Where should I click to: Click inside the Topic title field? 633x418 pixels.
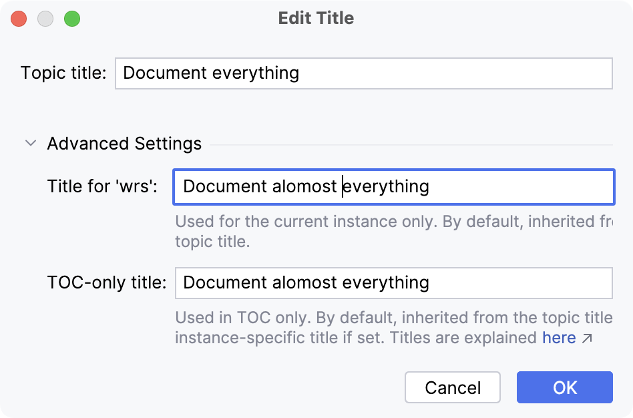point(364,73)
